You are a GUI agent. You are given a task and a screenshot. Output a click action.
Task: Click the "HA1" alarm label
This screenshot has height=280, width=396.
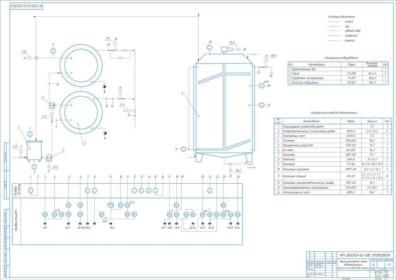105,222
